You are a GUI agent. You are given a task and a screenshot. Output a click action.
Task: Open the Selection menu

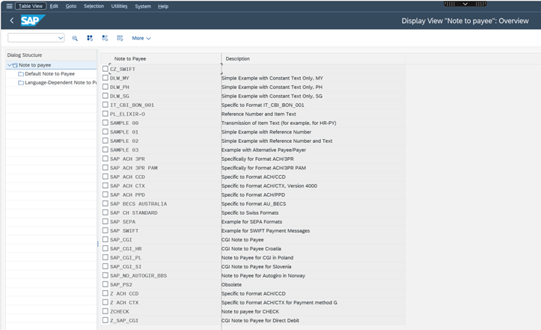pos(94,6)
